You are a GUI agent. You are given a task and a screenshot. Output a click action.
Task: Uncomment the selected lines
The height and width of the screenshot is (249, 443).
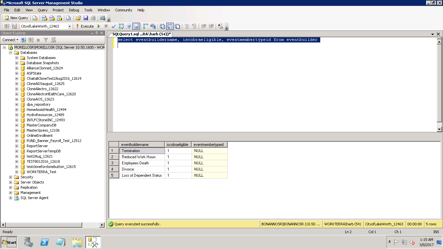point(194,26)
